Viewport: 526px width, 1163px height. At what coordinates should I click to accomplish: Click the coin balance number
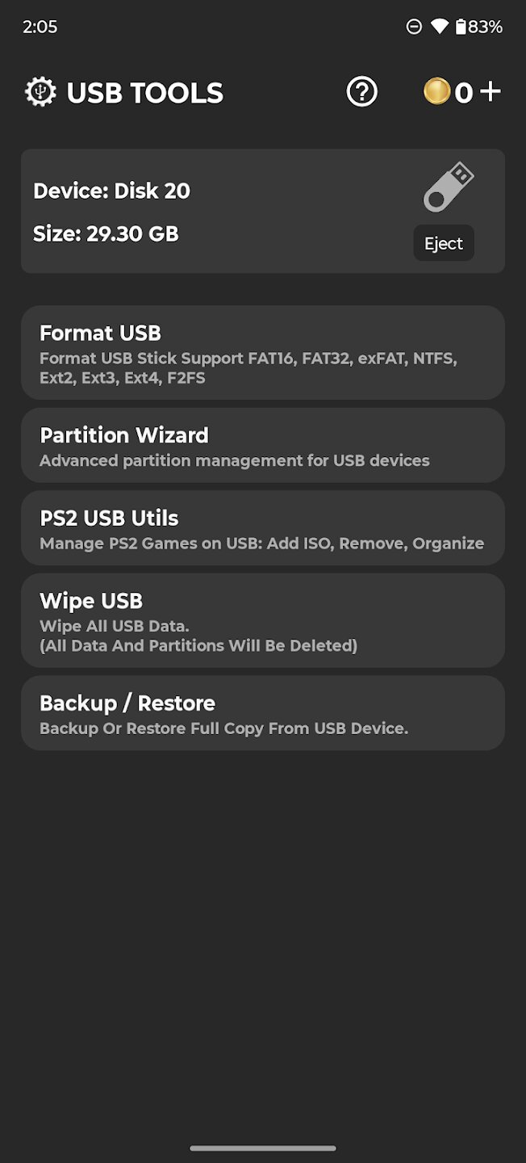click(463, 93)
